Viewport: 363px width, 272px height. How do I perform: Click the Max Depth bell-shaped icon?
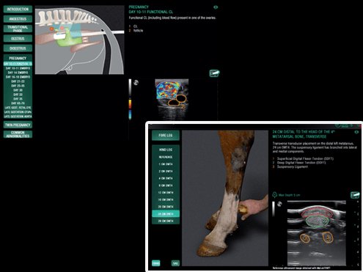click(275, 194)
